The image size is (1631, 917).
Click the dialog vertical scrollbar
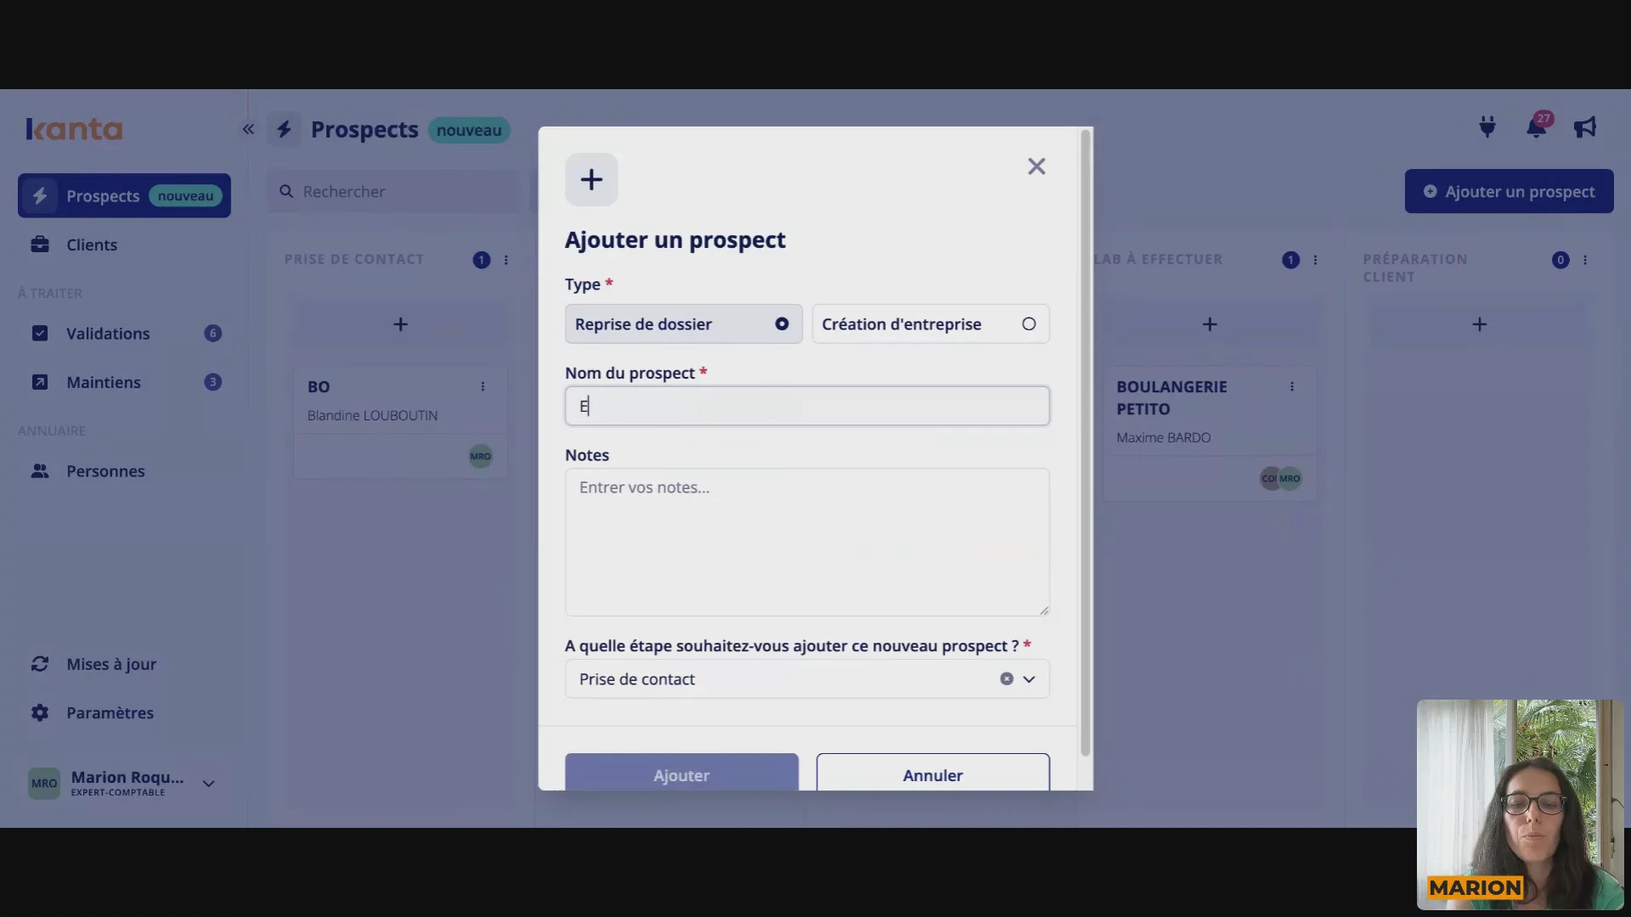(1085, 442)
